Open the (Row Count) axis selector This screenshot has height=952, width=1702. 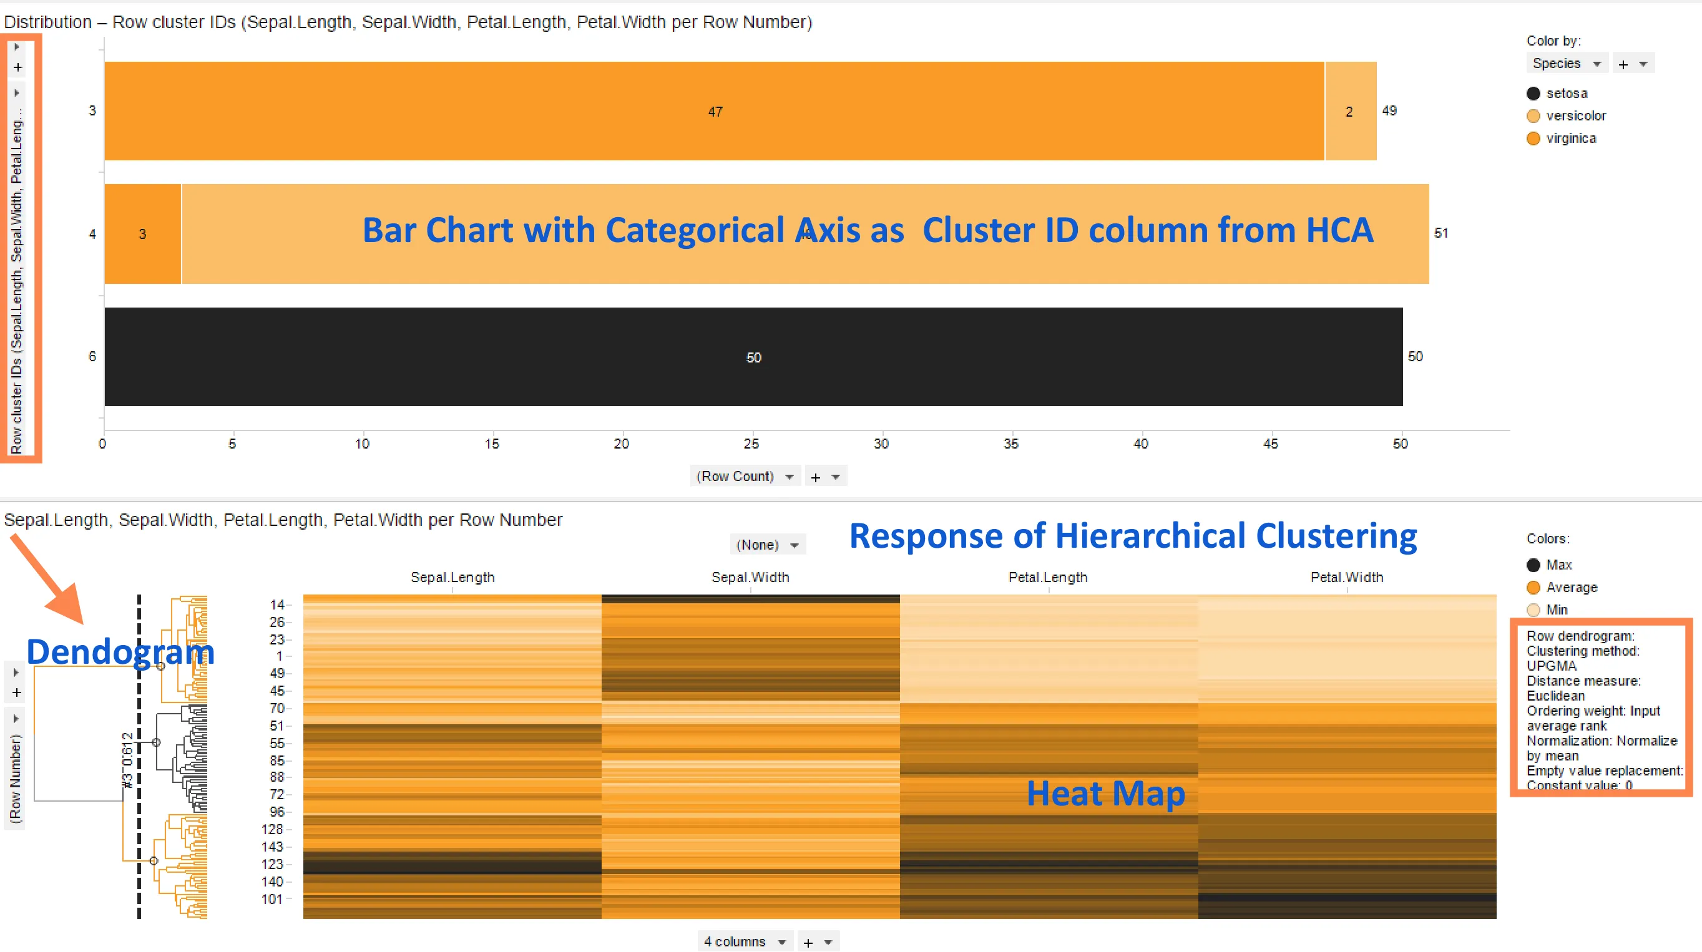745,476
